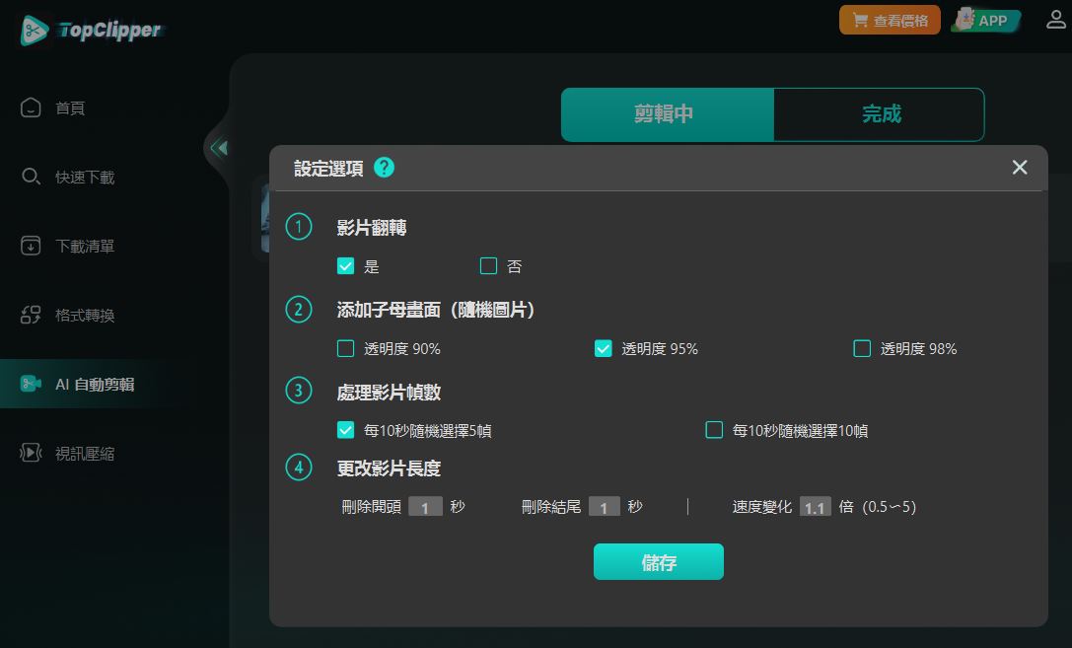The height and width of the screenshot is (648, 1072).
Task: Click the 首頁 home icon in sidebar
Action: [31, 108]
